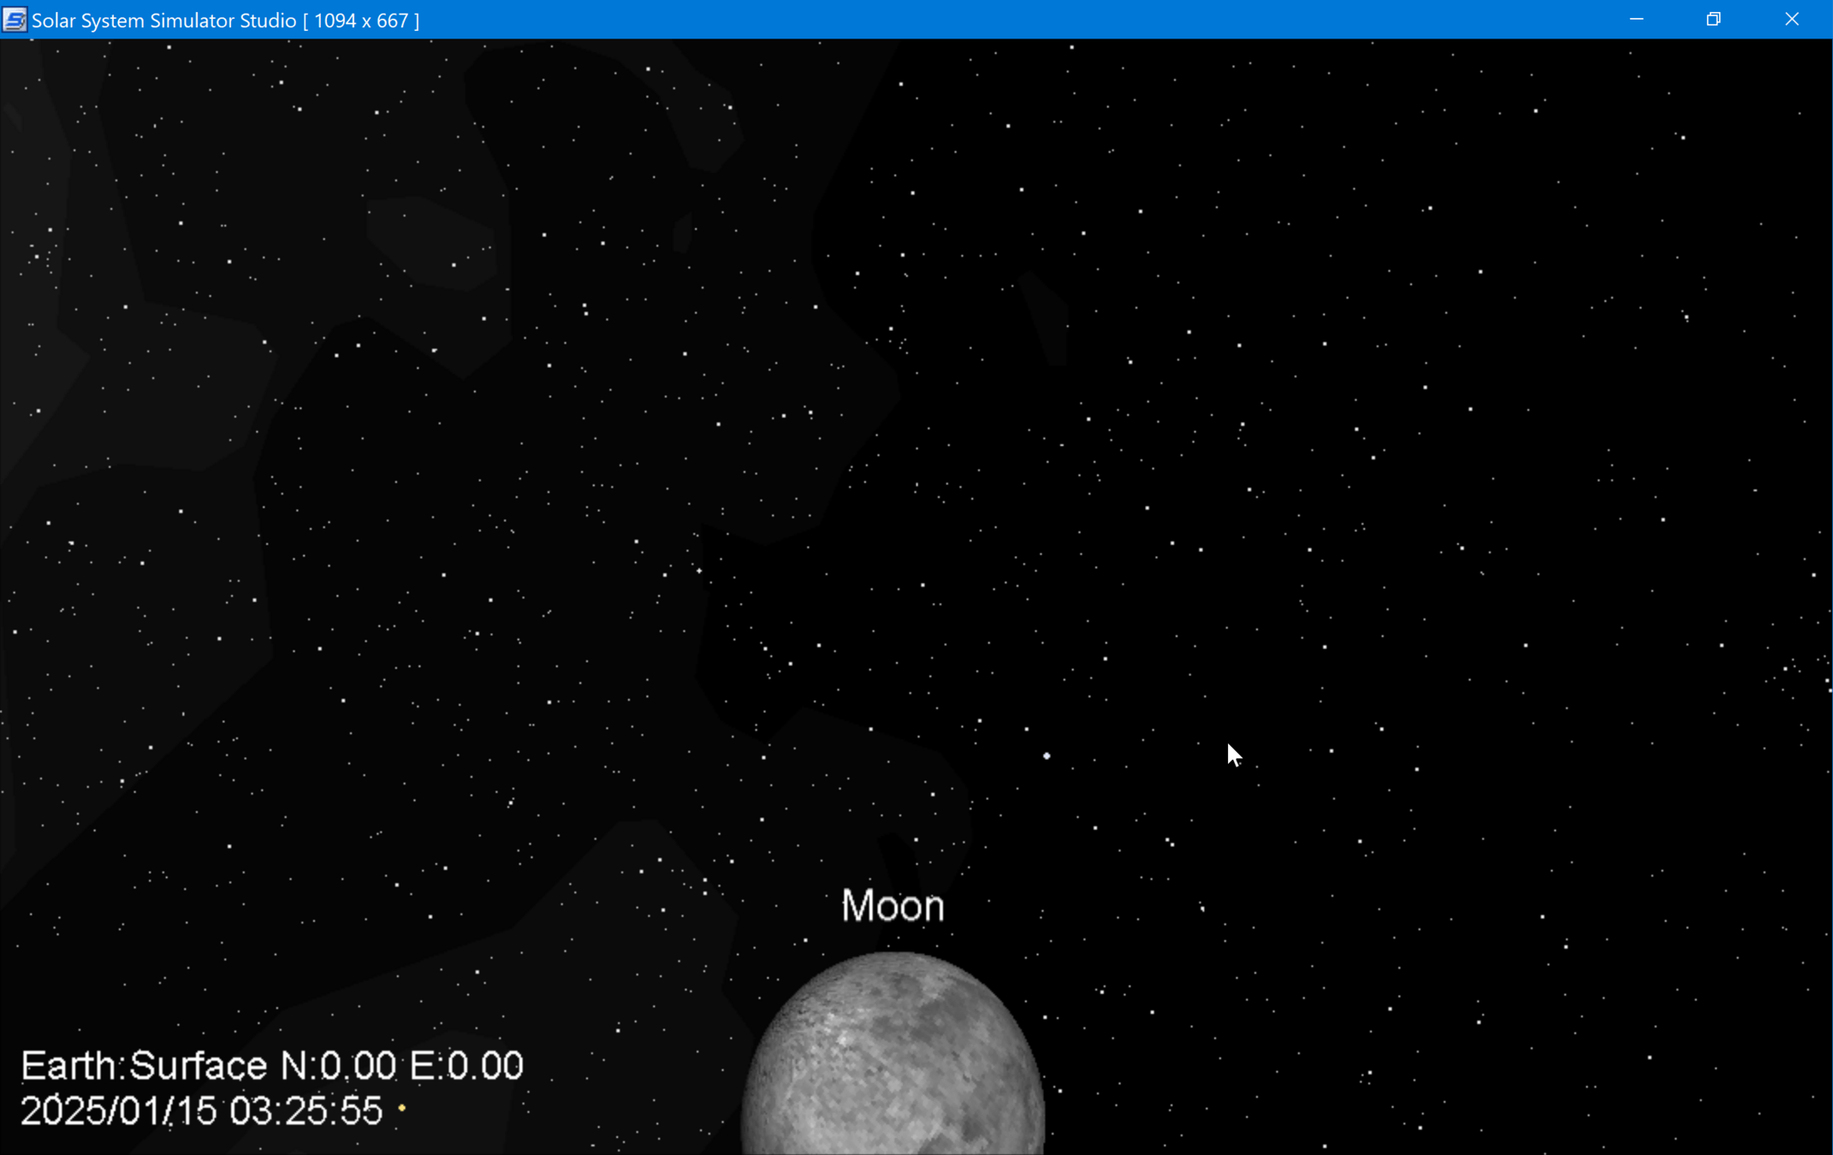This screenshot has height=1155, width=1833.
Task: Click the E:0.00 longitude readout
Action: (x=466, y=1066)
